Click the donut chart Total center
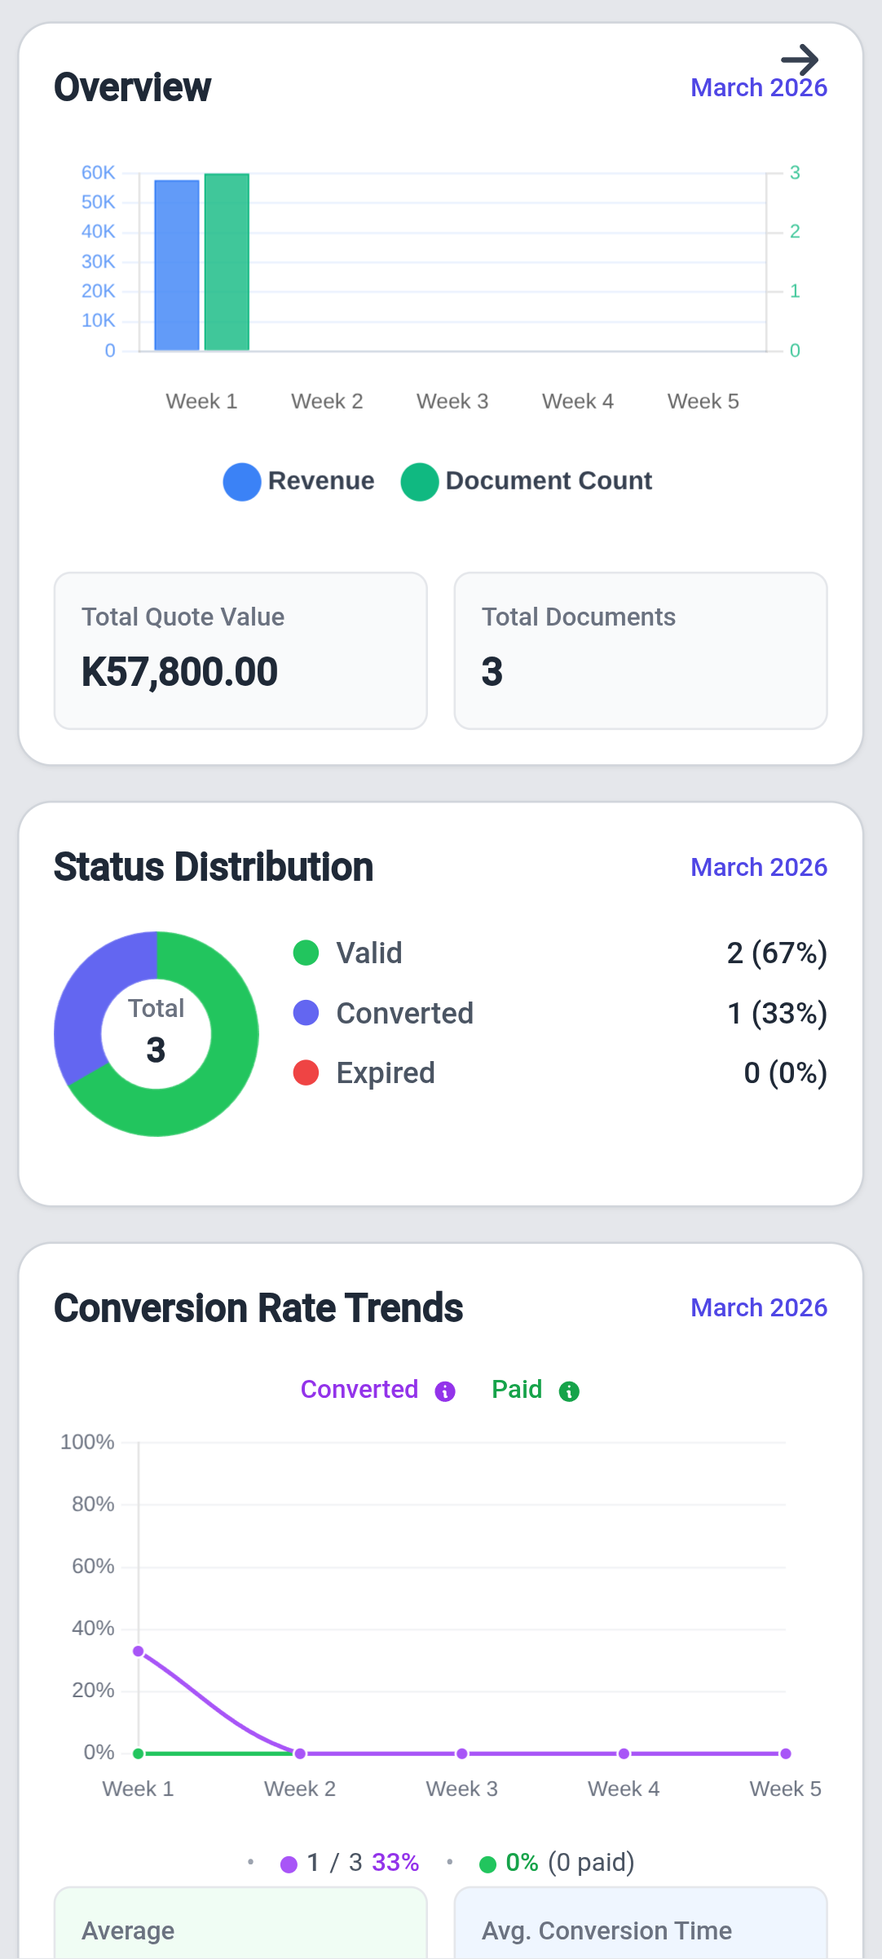 click(157, 1033)
